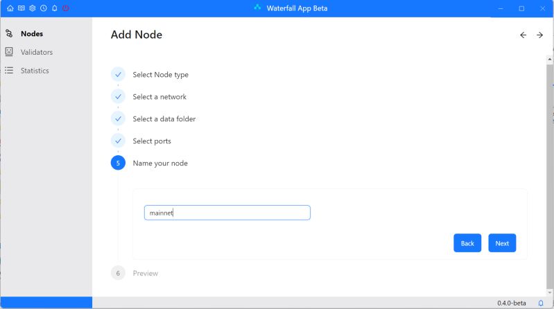554x309 pixels.
Task: Click the Back button
Action: (467, 243)
